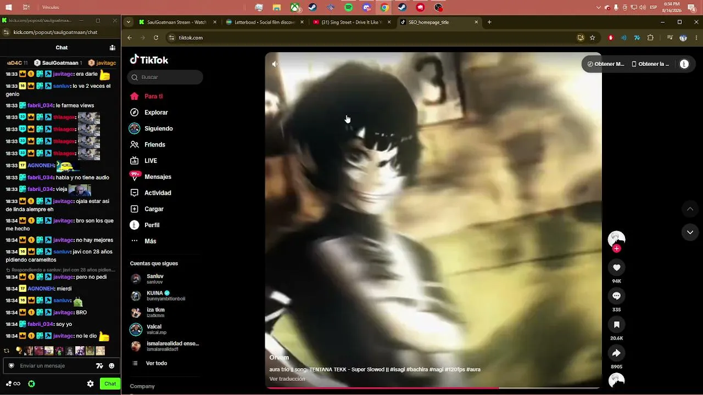The width and height of the screenshot is (703, 395).
Task: Seek on the video progress bar
Action: click(x=433, y=388)
